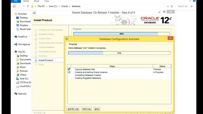Screen dimensions: 203x114
Task: Click Acer (C:) in address breadcrumb
Action: click(x=53, y=6)
